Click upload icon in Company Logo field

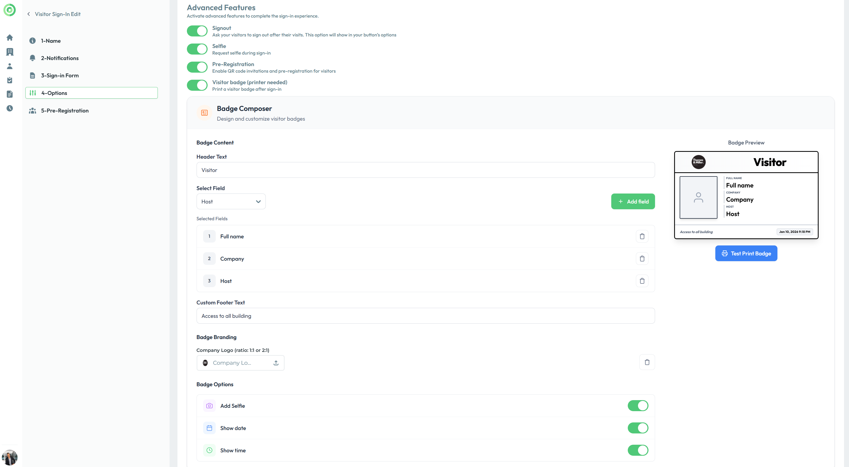coord(276,363)
